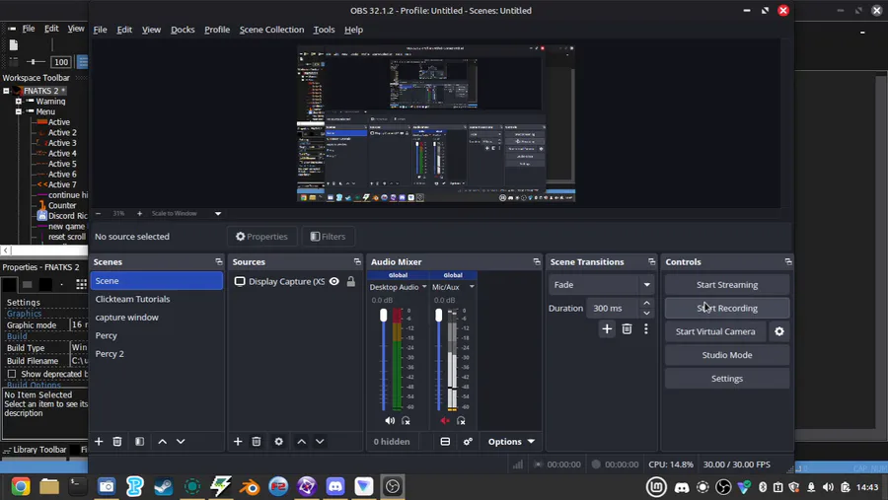Viewport: 888px width, 500px height.
Task: Click Start Recording button
Action: (x=727, y=308)
